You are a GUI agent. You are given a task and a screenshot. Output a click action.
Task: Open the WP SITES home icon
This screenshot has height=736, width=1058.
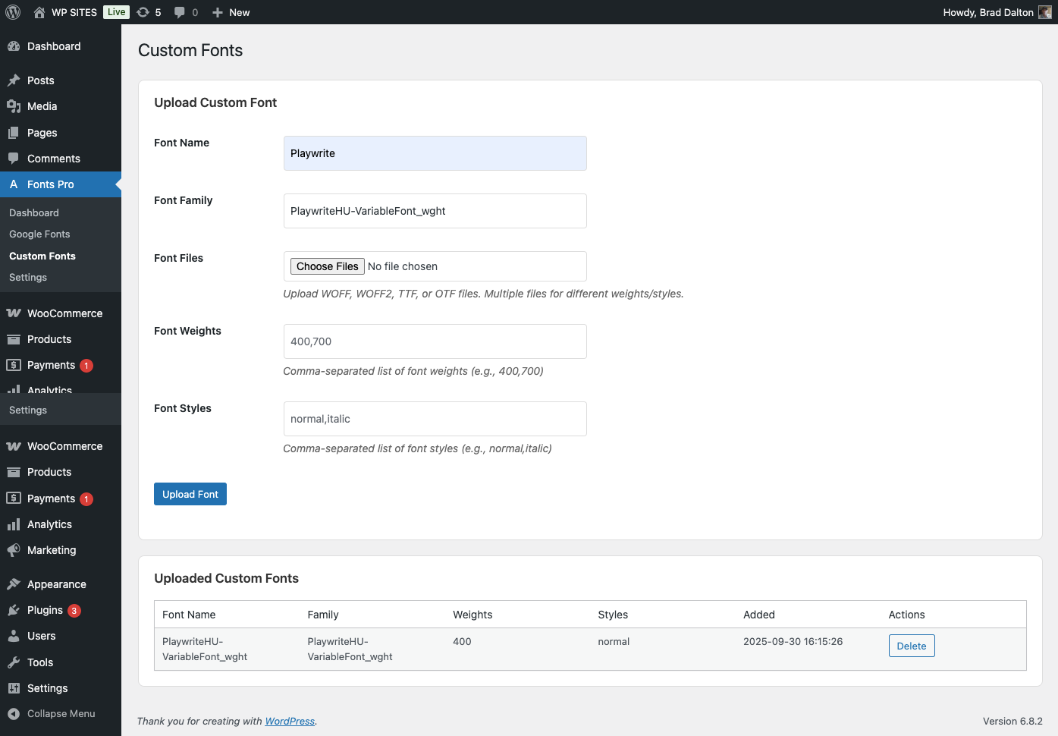tap(39, 12)
